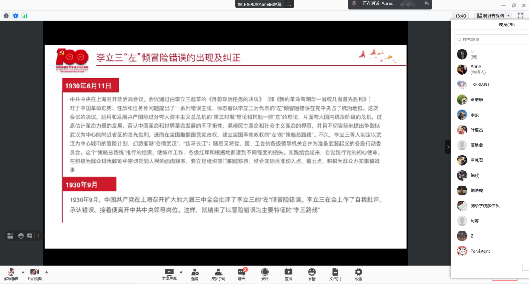The height and width of the screenshot is (284, 529).
Task: Open the 设置 settings gear
Action: [358, 272]
